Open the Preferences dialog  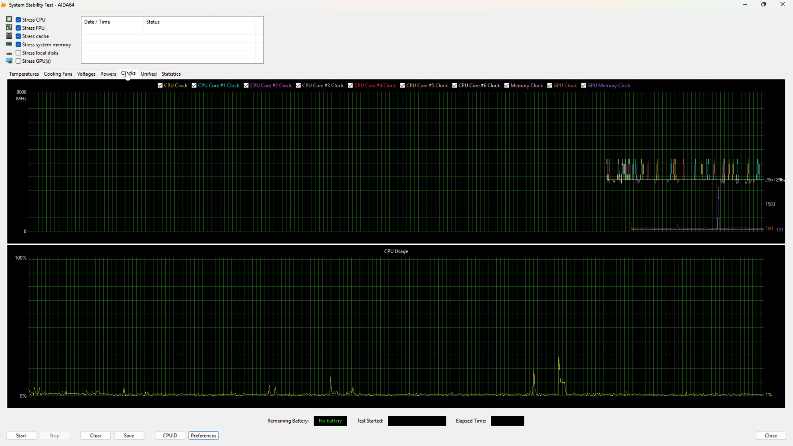(203, 436)
